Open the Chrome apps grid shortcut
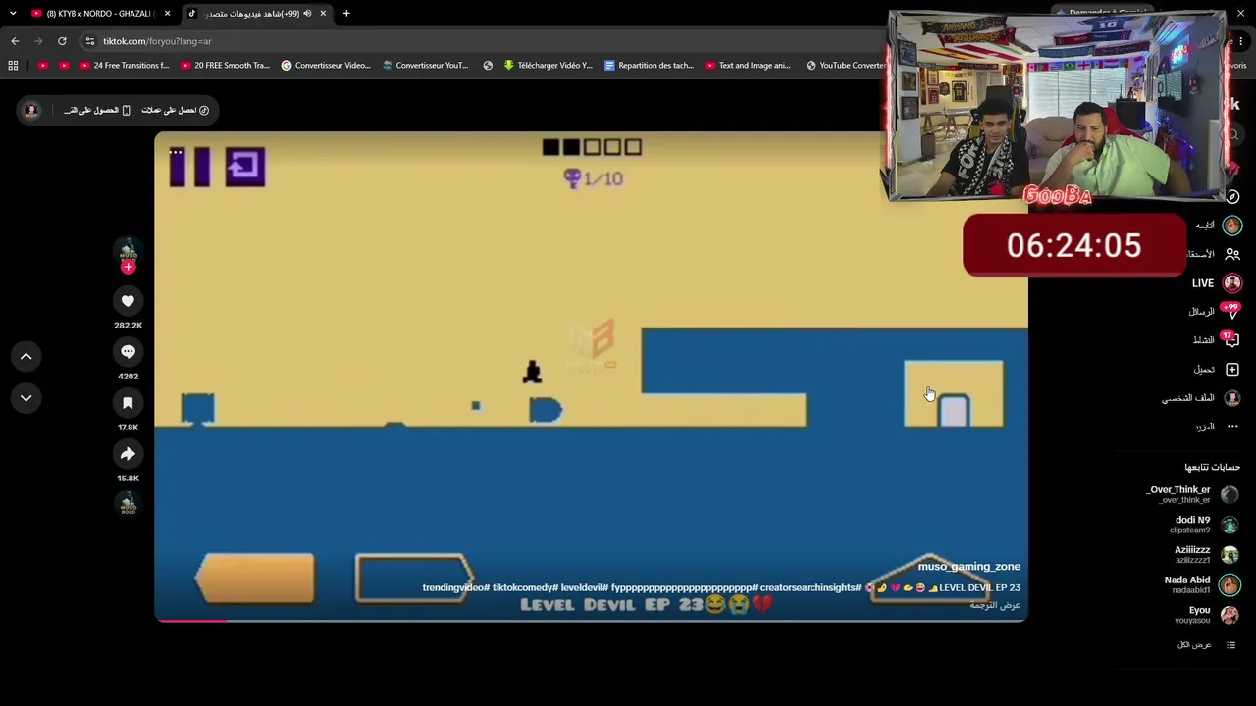 [x=13, y=66]
